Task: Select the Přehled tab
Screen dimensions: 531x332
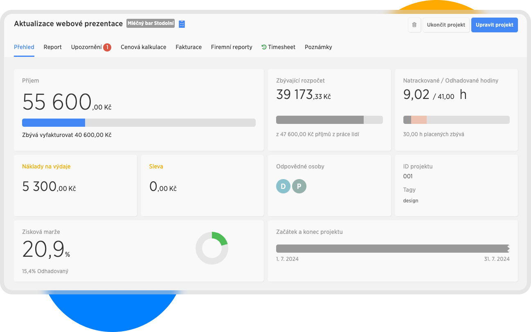Action: pos(24,47)
